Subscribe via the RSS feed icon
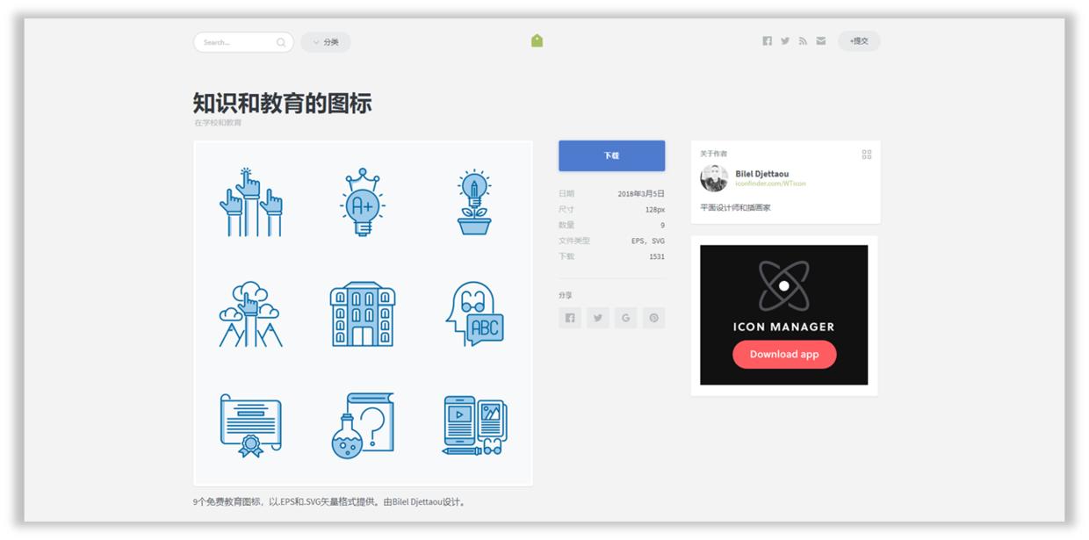This screenshot has height=540, width=1089. coord(803,40)
